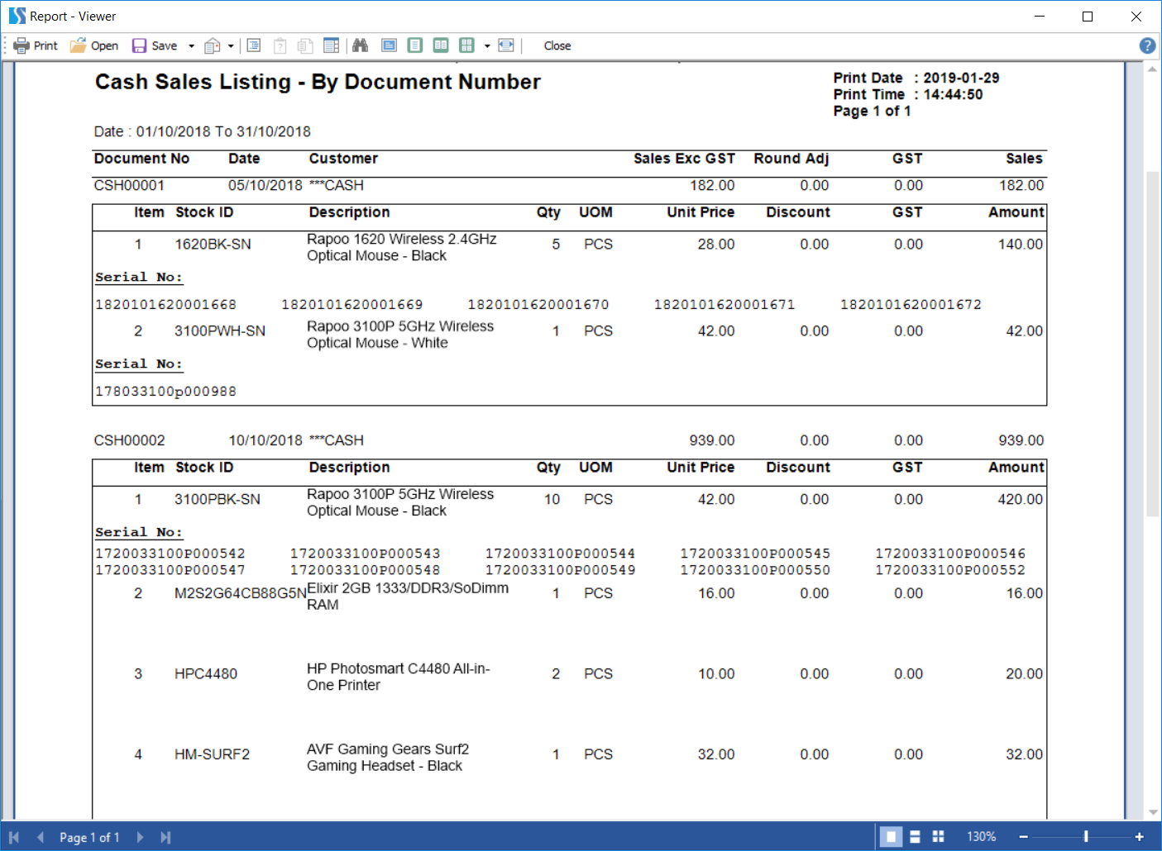Select the multiple pages grid view icon
The image size is (1162, 851).
click(467, 45)
